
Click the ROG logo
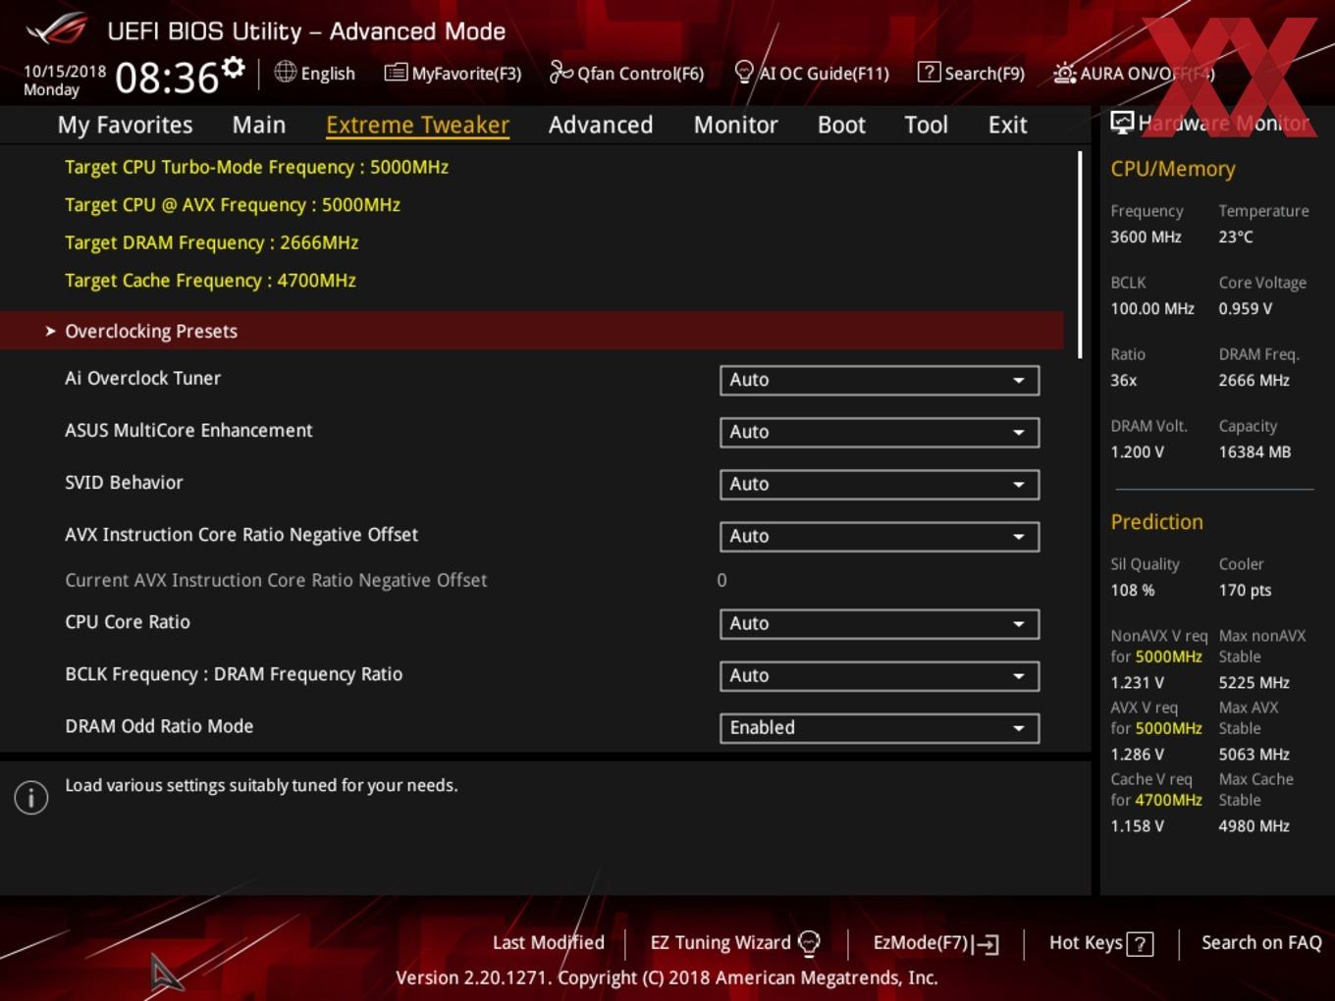point(56,28)
